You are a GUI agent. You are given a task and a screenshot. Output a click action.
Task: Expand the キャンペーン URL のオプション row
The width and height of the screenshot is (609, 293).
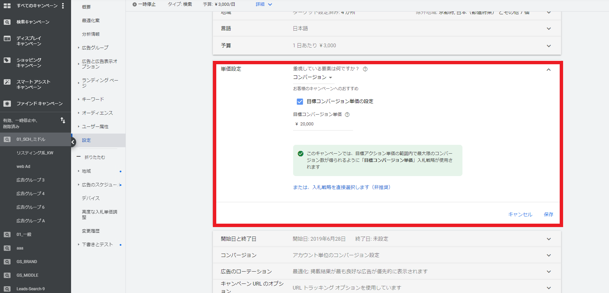click(548, 288)
